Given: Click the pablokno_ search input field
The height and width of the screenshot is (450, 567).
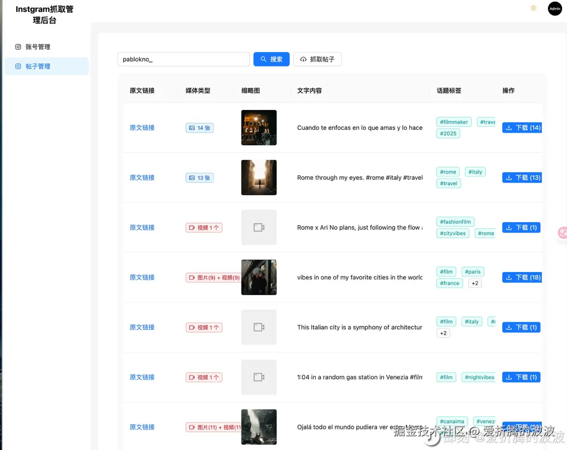Looking at the screenshot, I should pyautogui.click(x=183, y=59).
